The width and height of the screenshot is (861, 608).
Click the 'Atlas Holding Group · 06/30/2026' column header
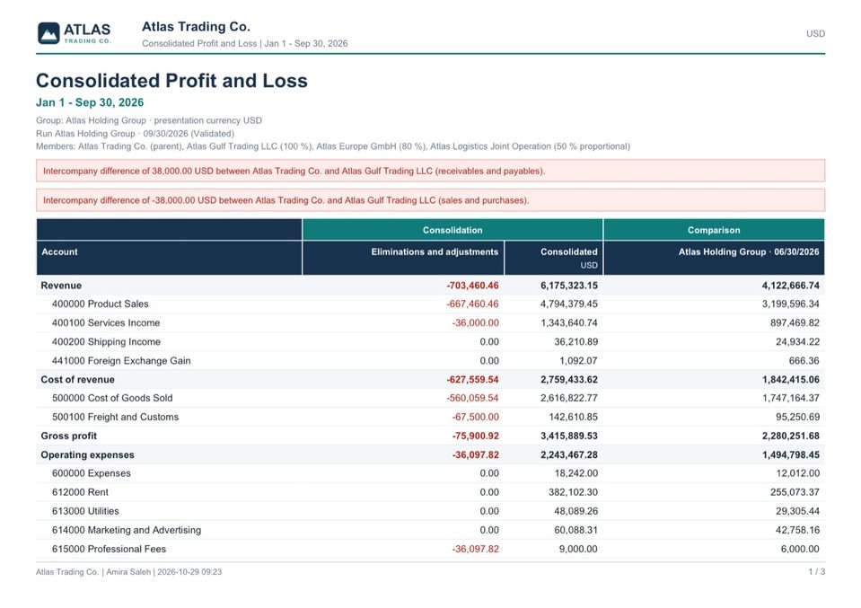(x=714, y=258)
